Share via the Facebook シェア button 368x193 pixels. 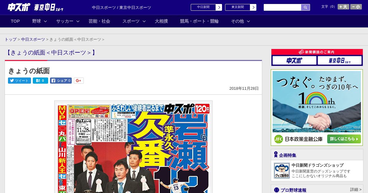[61, 81]
